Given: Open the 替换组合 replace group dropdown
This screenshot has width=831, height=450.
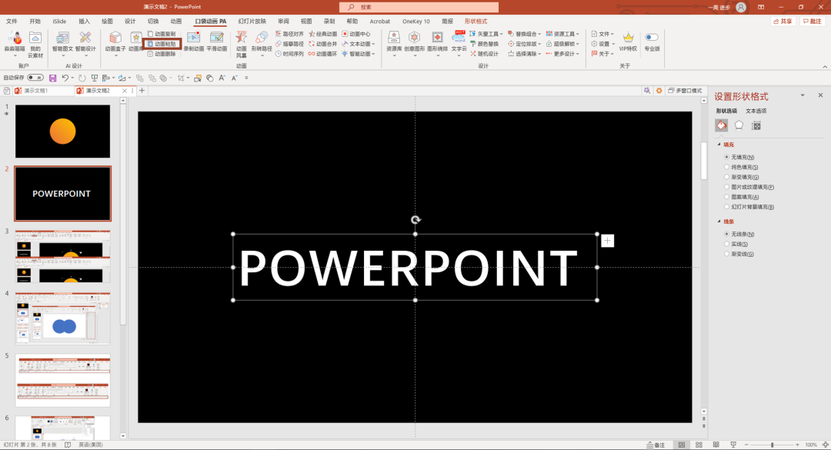Looking at the screenshot, I should tap(524, 34).
